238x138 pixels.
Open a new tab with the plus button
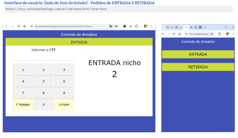(x=205, y=27)
